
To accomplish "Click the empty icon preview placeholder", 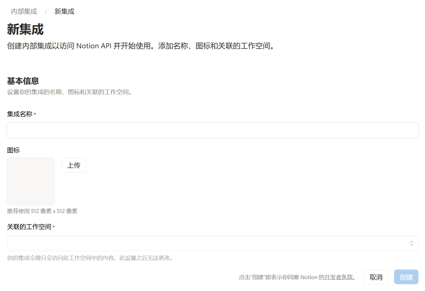I will click(x=30, y=181).
